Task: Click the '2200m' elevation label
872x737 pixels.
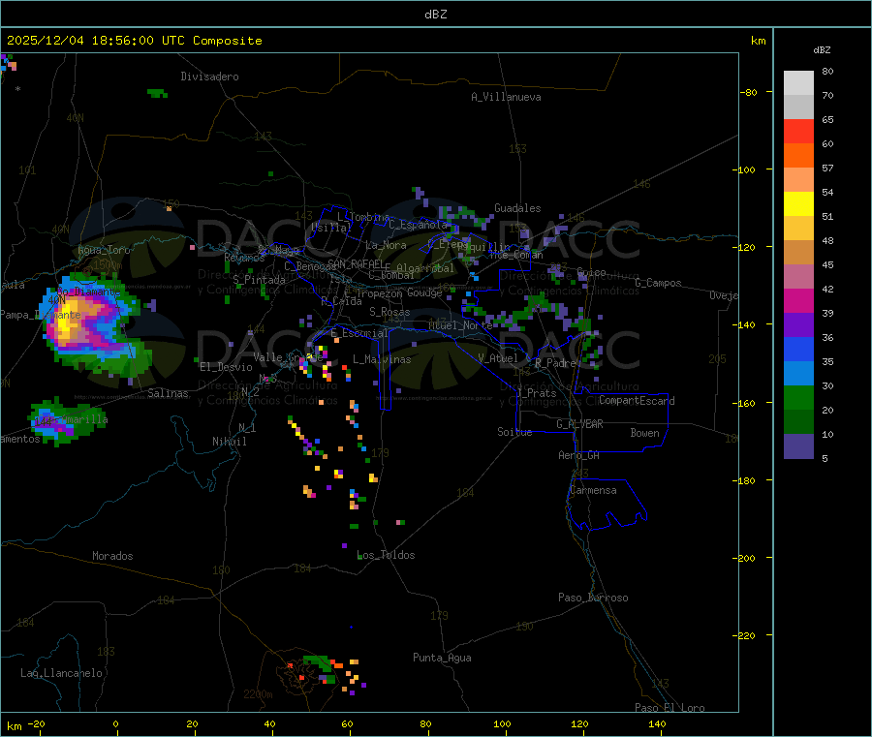Action: (x=258, y=694)
